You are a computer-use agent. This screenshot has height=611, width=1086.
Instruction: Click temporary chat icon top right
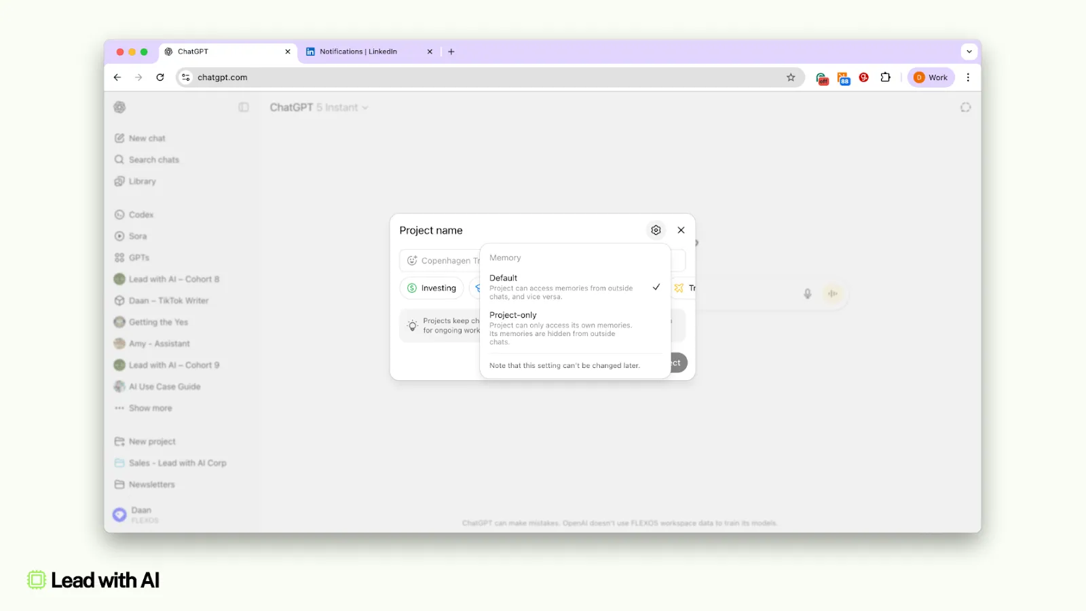tap(965, 107)
